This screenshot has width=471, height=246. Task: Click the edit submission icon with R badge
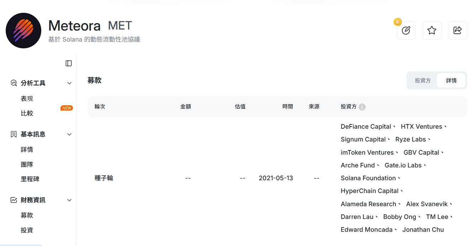point(406,31)
